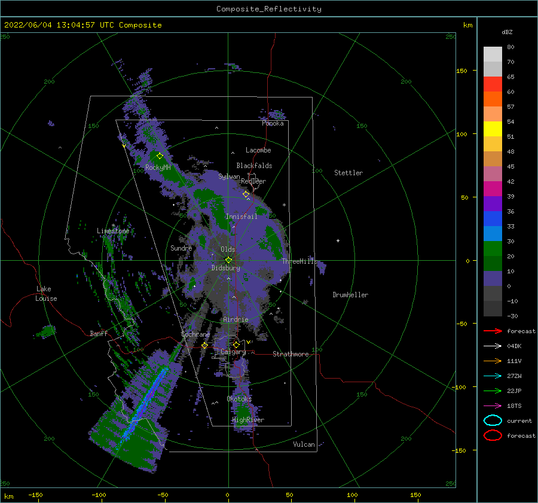Select the red 'forecast' ellipse legend icon
This screenshot has height=503, width=538.
coord(493,435)
